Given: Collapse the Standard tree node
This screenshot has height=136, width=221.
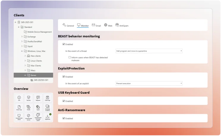Looking at the screenshot, I should pos(19,27).
